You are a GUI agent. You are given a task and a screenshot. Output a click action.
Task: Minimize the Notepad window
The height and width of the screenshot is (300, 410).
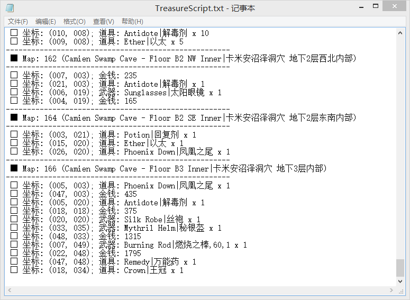[x=361, y=6]
